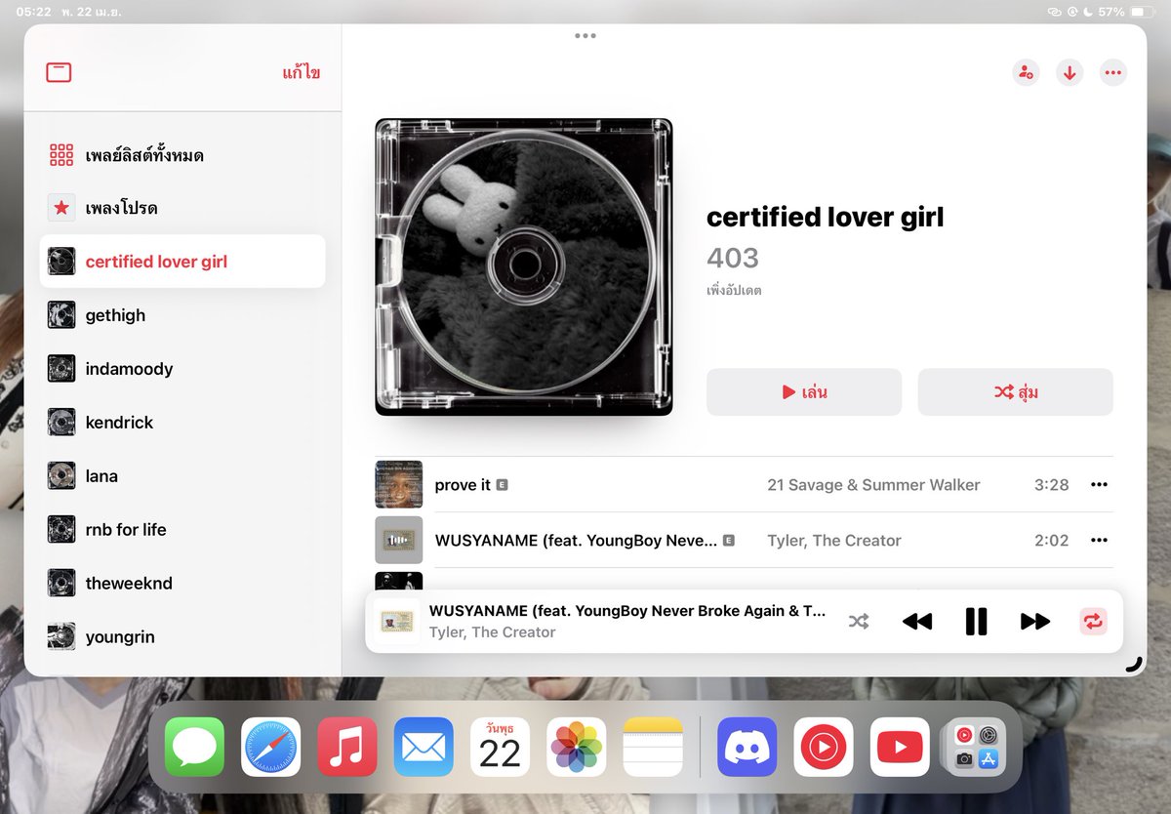Open เพลย์ลิสต์ทั้งหมด all playlists

(x=182, y=155)
